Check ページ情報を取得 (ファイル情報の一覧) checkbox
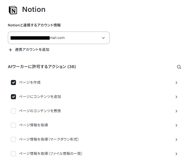This screenshot has height=164, width=188. point(14,153)
